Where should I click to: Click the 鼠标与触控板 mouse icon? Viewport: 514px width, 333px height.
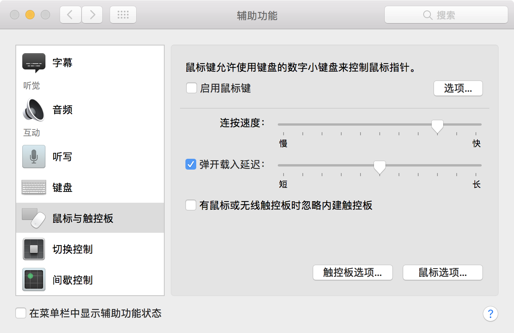pos(34,219)
